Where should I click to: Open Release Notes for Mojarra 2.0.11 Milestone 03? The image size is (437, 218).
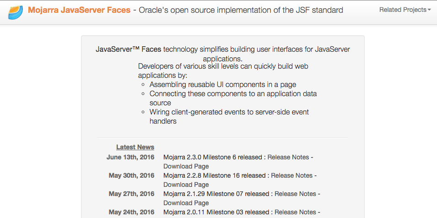pyautogui.click(x=295, y=212)
